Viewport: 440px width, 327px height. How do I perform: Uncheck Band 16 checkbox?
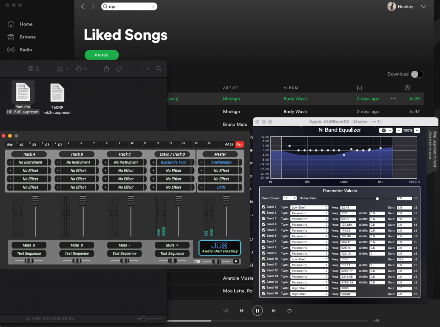pos(264,293)
